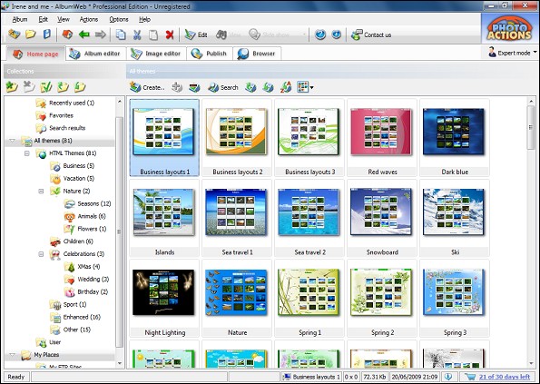This screenshot has height=384, width=540.
Task: Click the open folder toolbar icon
Action: (31, 34)
